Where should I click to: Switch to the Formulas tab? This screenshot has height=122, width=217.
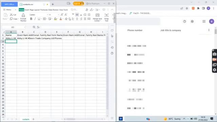click(x=44, y=10)
